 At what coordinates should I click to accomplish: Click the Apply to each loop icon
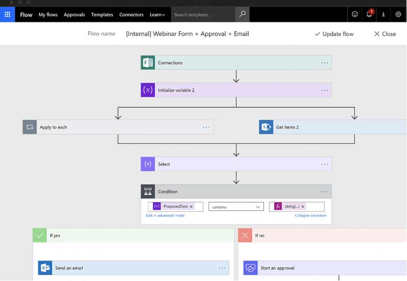point(30,127)
